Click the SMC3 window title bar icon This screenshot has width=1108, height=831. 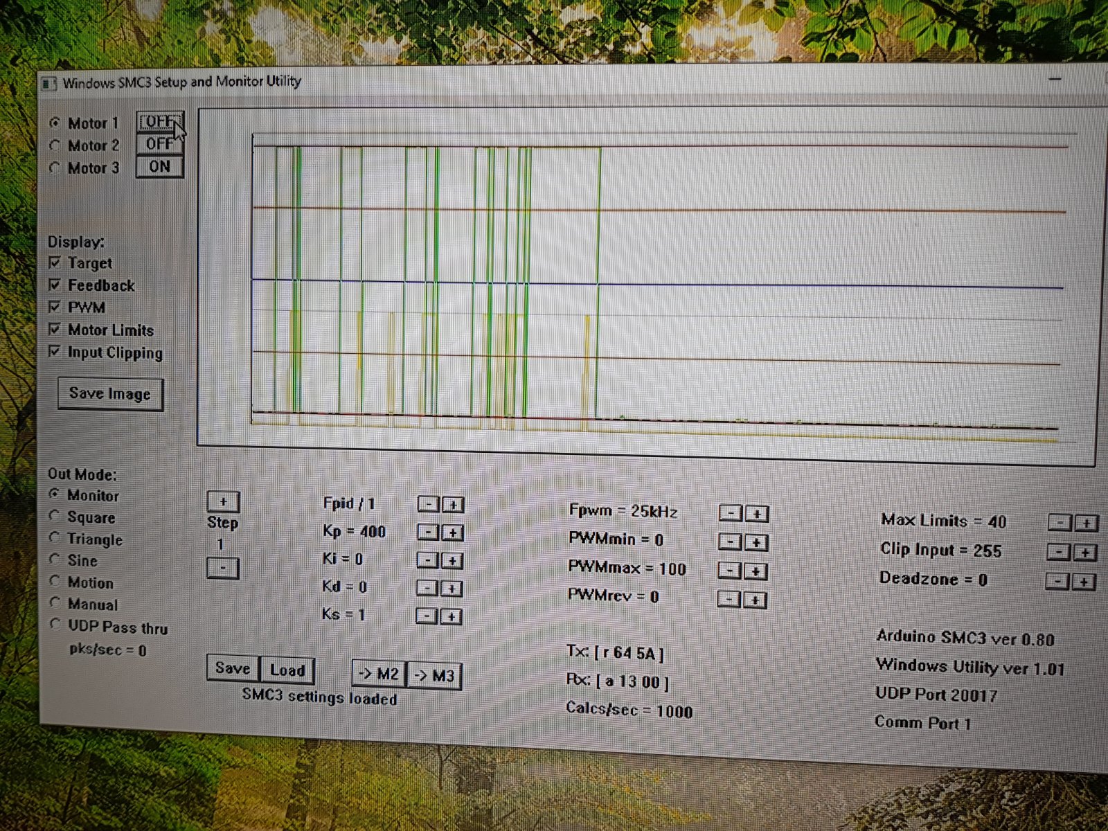coord(48,84)
